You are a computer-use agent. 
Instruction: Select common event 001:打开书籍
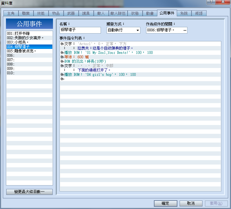[29, 34]
